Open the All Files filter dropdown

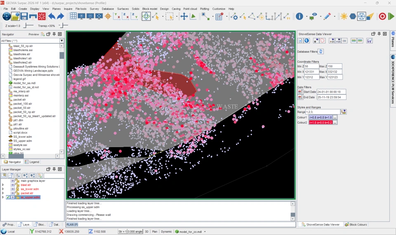click(62, 41)
